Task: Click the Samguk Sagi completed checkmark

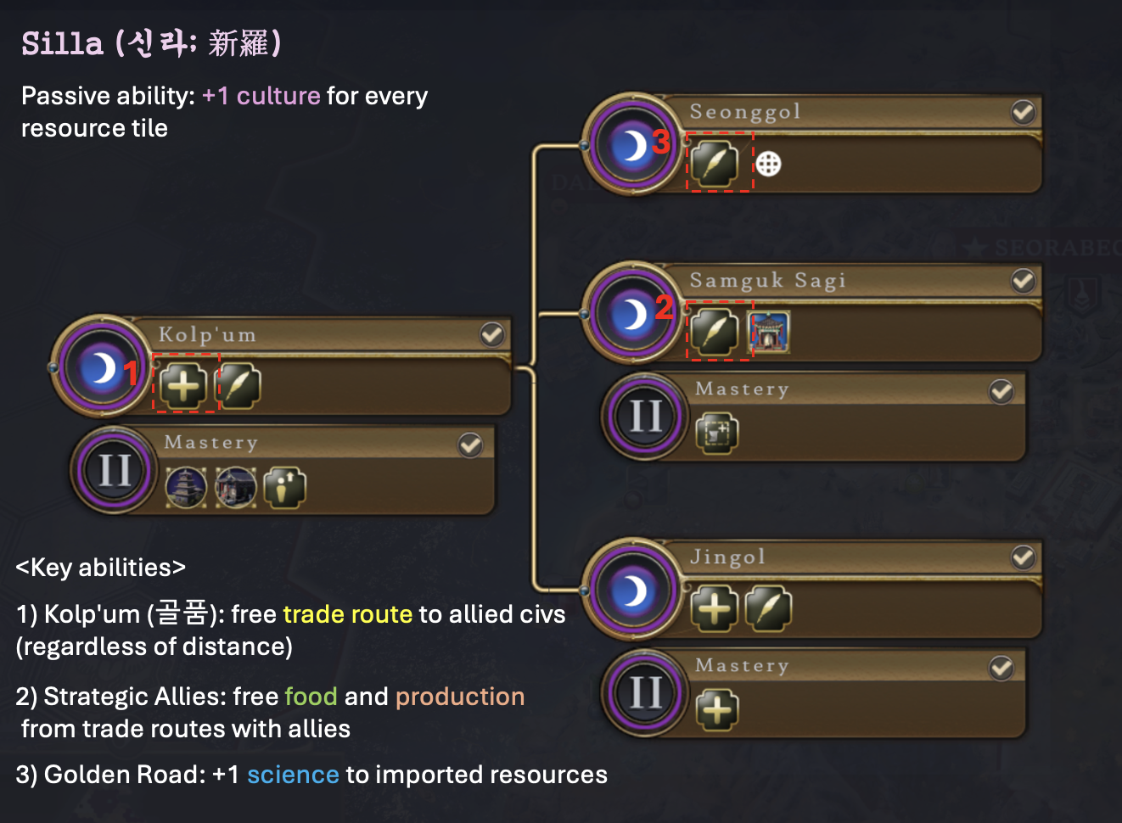Action: pyautogui.click(x=1023, y=280)
